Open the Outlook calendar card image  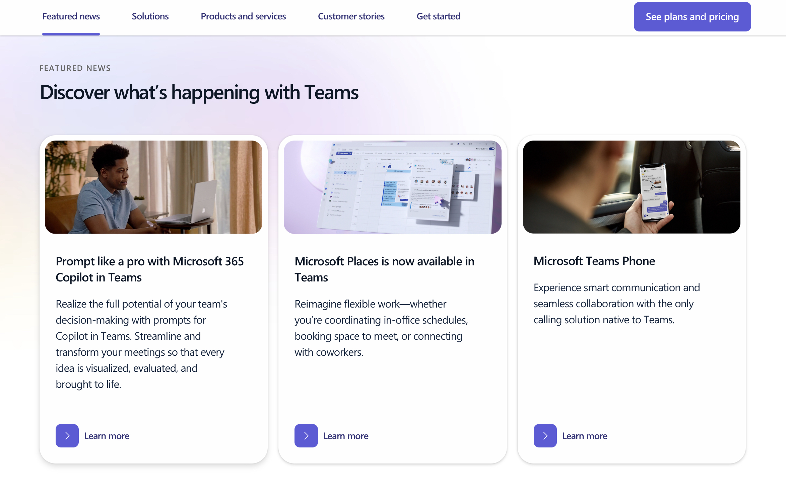[393, 187]
